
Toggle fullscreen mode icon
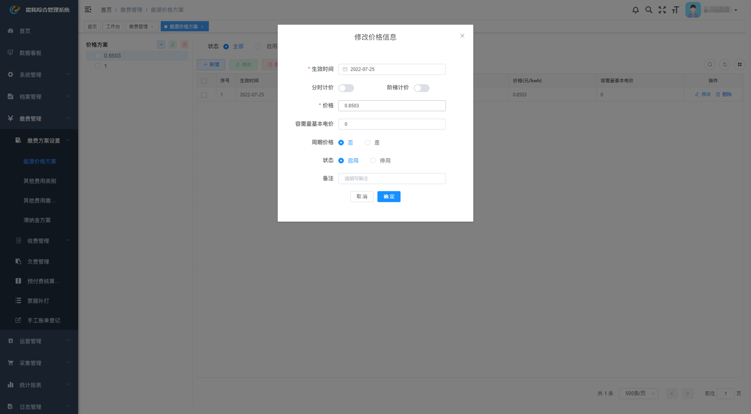coord(662,10)
